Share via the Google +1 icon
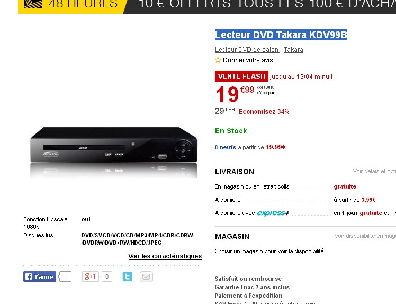Screen dimensions: 396x304 click(90, 276)
